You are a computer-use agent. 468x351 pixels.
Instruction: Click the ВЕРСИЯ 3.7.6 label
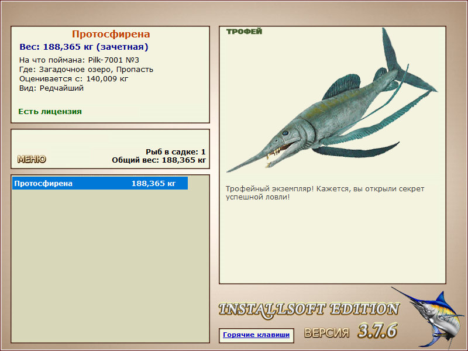350,331
